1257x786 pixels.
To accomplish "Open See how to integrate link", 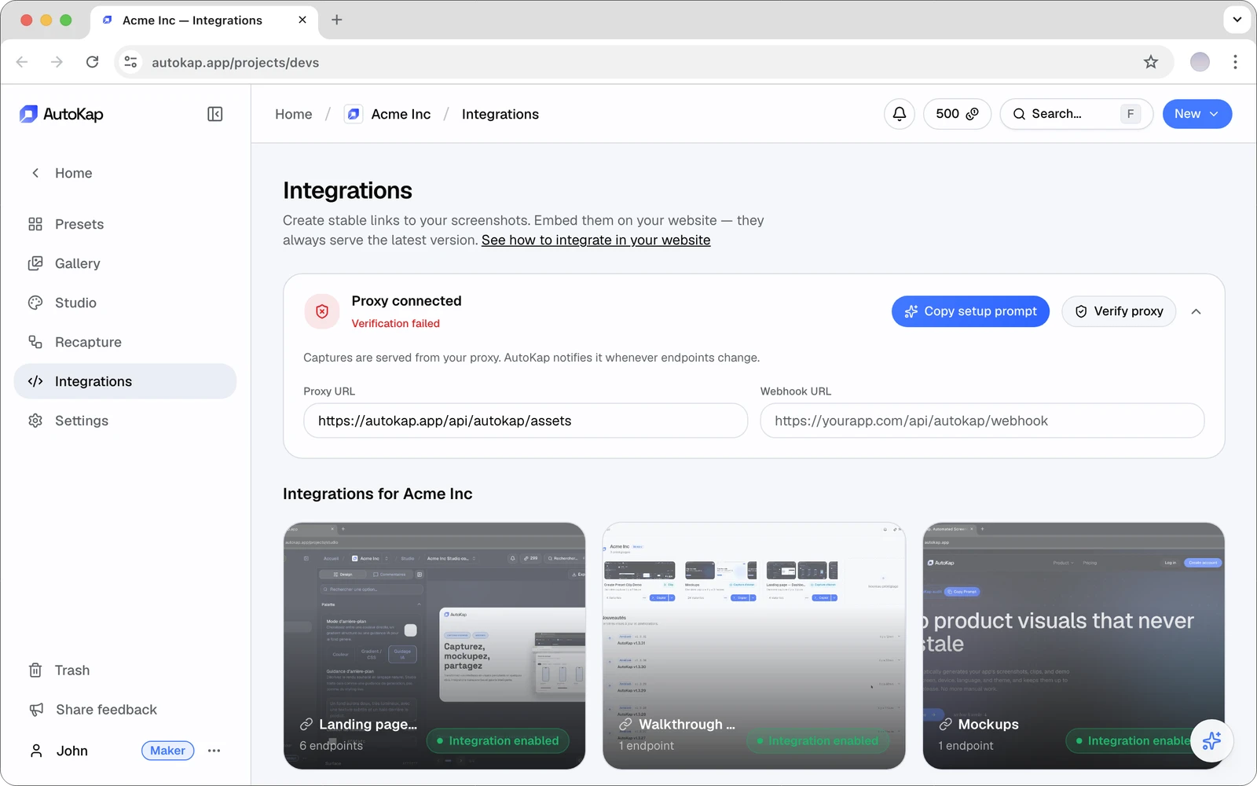I will pos(596,241).
